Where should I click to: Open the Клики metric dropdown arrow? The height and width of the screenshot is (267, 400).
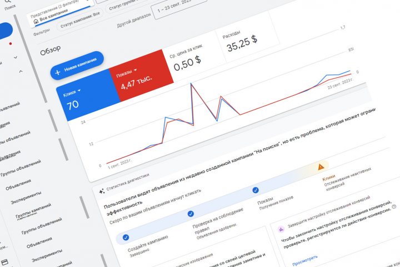(79, 90)
